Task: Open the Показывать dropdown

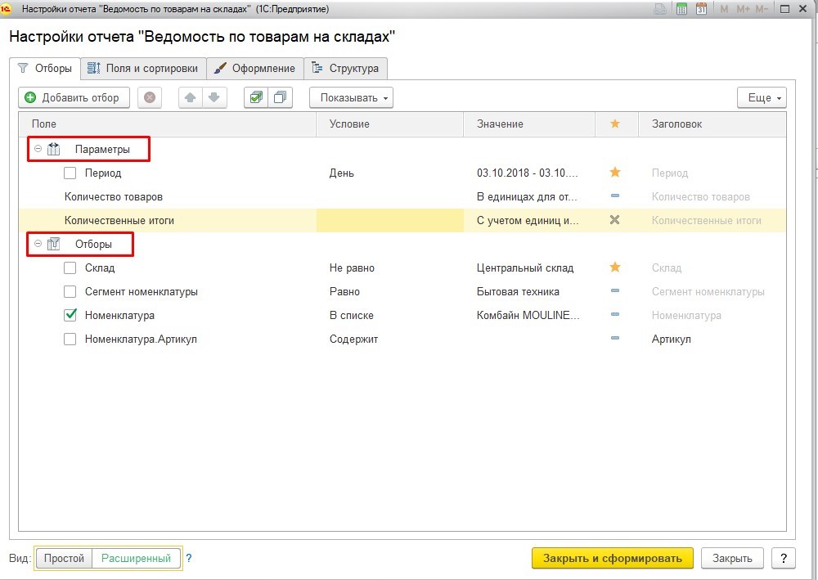Action: 351,97
